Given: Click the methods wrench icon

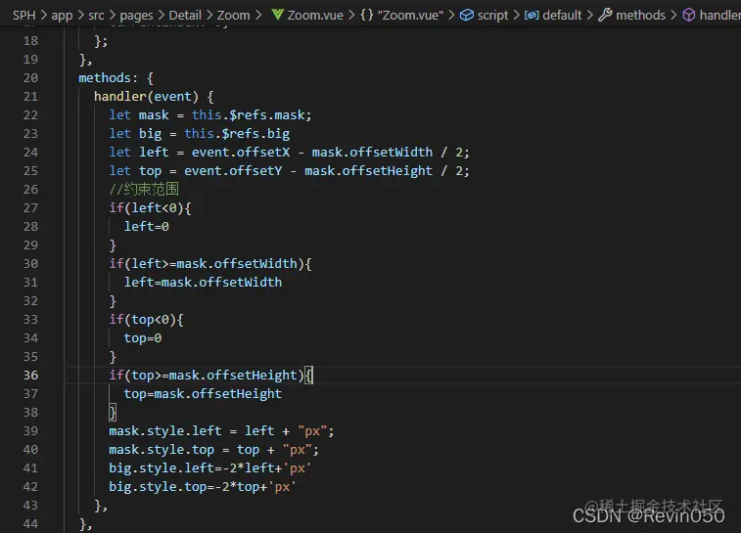Looking at the screenshot, I should (x=605, y=15).
